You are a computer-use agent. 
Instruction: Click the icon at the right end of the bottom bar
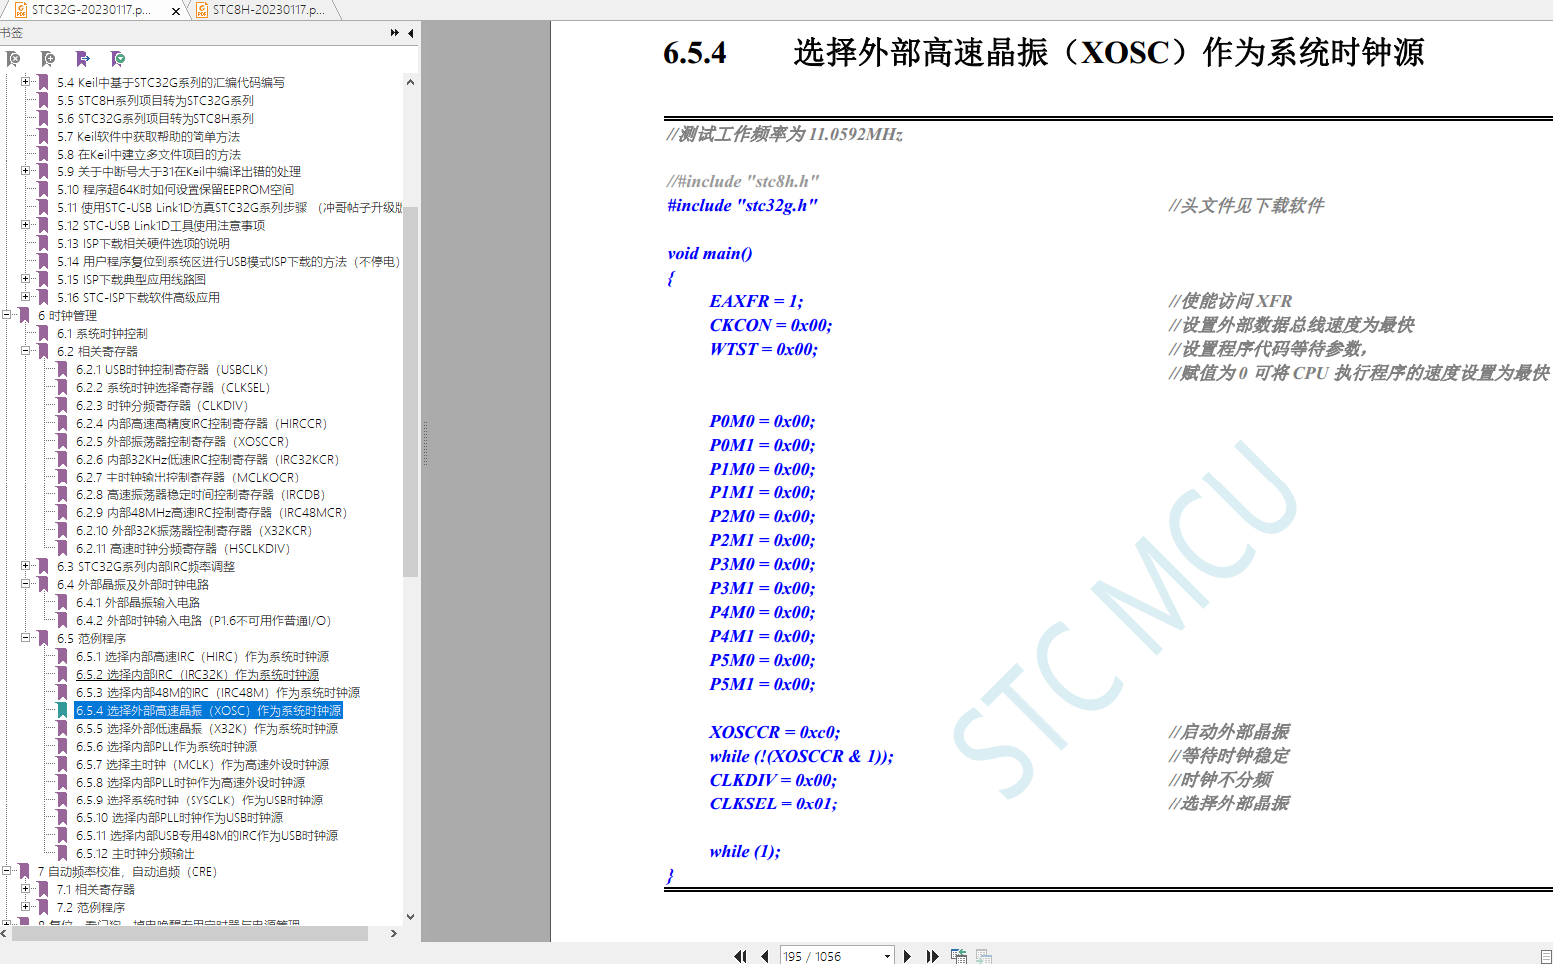pyautogui.click(x=1546, y=957)
